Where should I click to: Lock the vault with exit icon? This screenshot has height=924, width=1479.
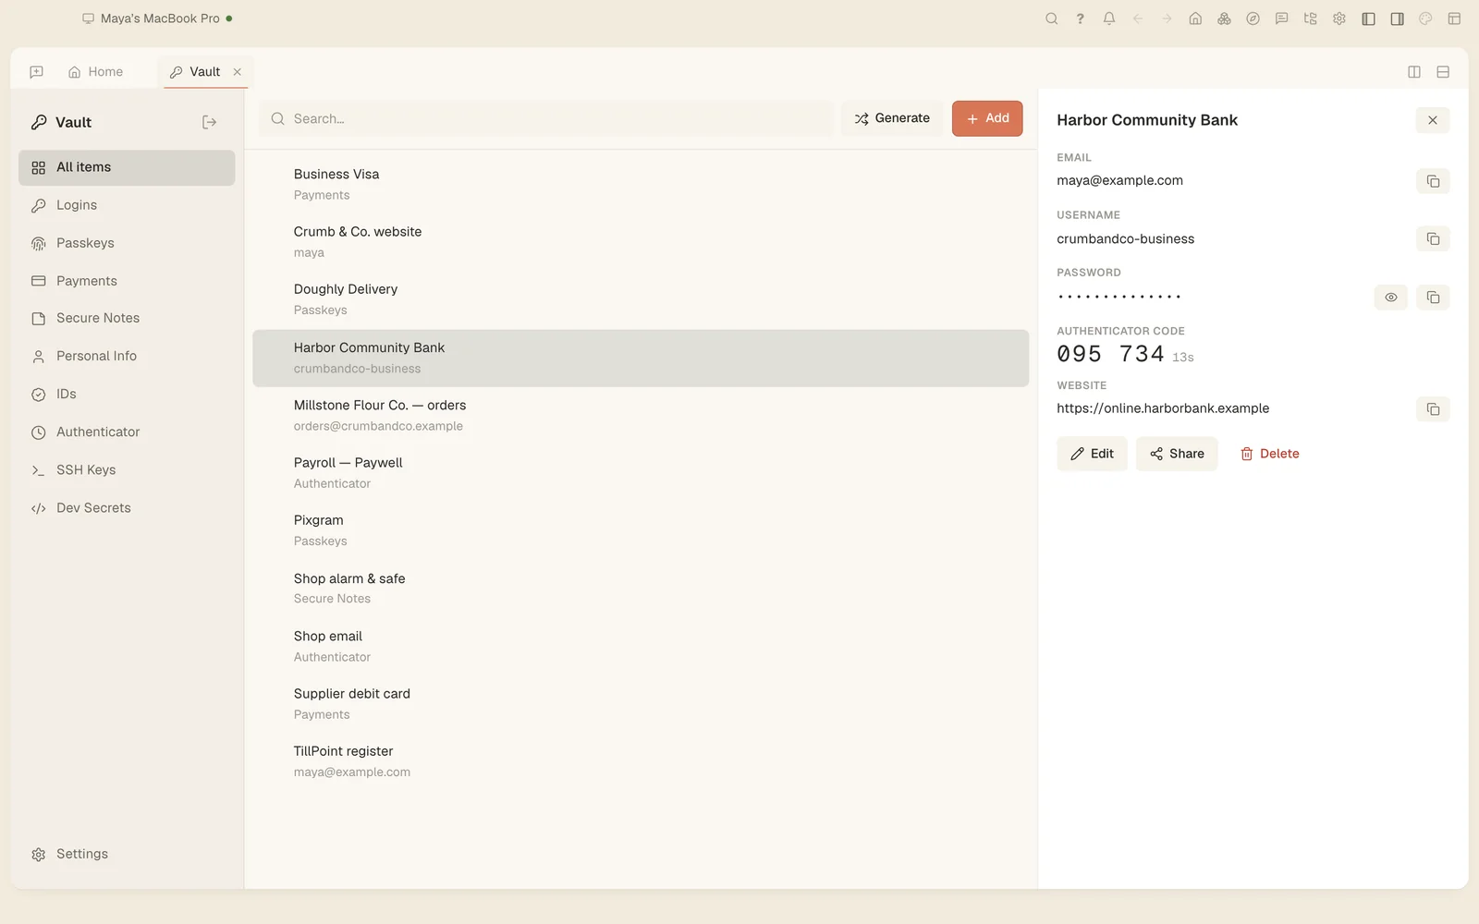pyautogui.click(x=210, y=122)
